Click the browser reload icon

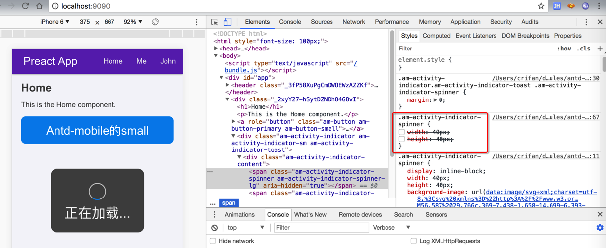point(26,6)
